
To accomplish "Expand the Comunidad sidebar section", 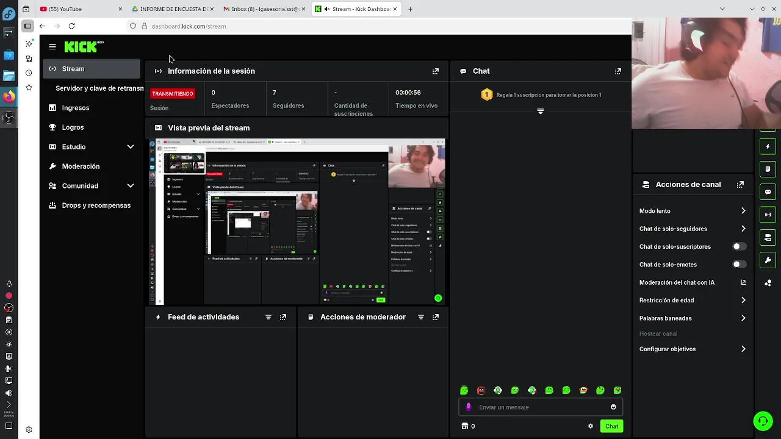I will 130,186.
